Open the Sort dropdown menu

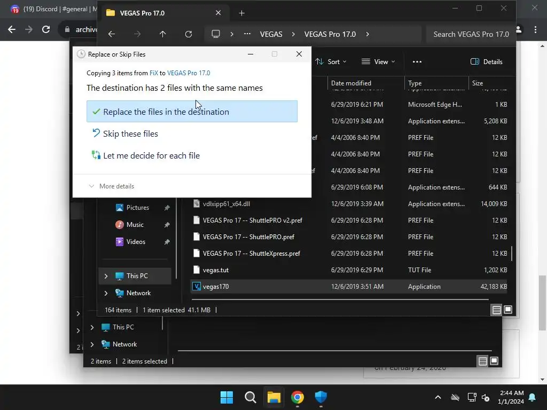pyautogui.click(x=330, y=62)
